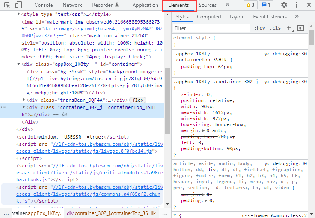The image size is (315, 218).
Task: Show more DevTools tabs chevron
Action: [x=227, y=5]
